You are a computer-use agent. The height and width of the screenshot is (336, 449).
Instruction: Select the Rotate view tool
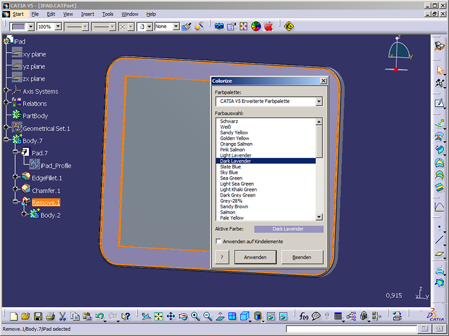[x=183, y=316]
